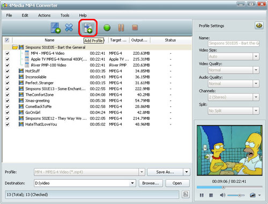Open the snapshot options arrow
Viewport: 268px width, 204px height.
[259, 195]
